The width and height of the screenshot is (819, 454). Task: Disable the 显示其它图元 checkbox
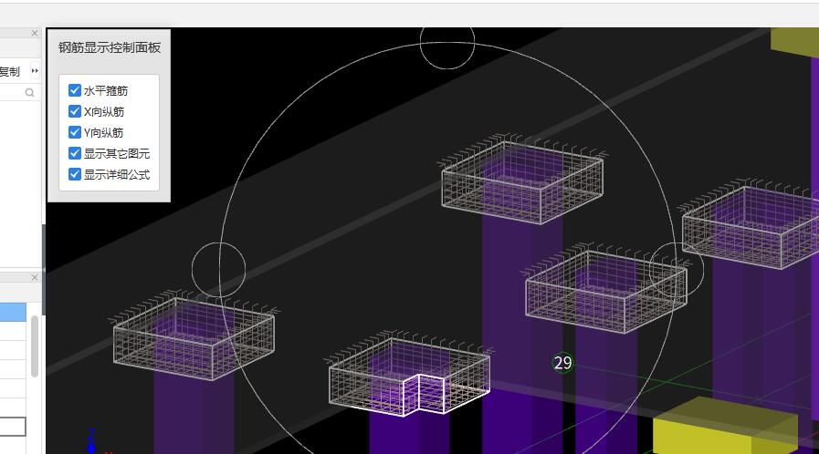tap(75, 153)
